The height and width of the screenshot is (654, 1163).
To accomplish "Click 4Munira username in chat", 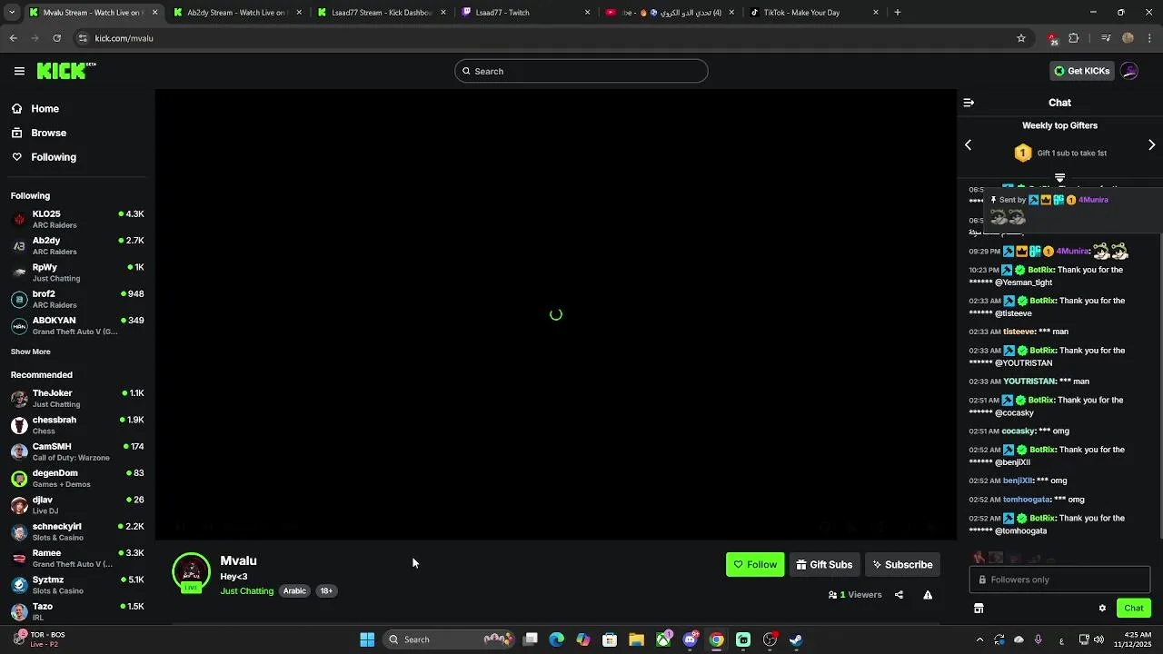I will (x=1072, y=252).
